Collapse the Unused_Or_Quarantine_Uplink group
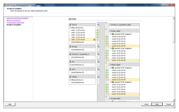 [x=110, y=25]
